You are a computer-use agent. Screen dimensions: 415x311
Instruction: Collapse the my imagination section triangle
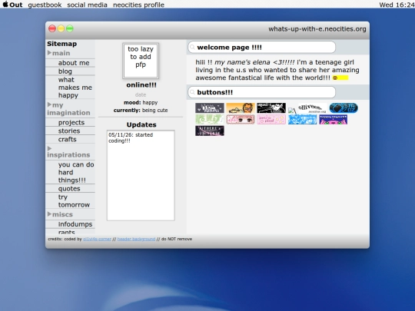[x=49, y=104]
